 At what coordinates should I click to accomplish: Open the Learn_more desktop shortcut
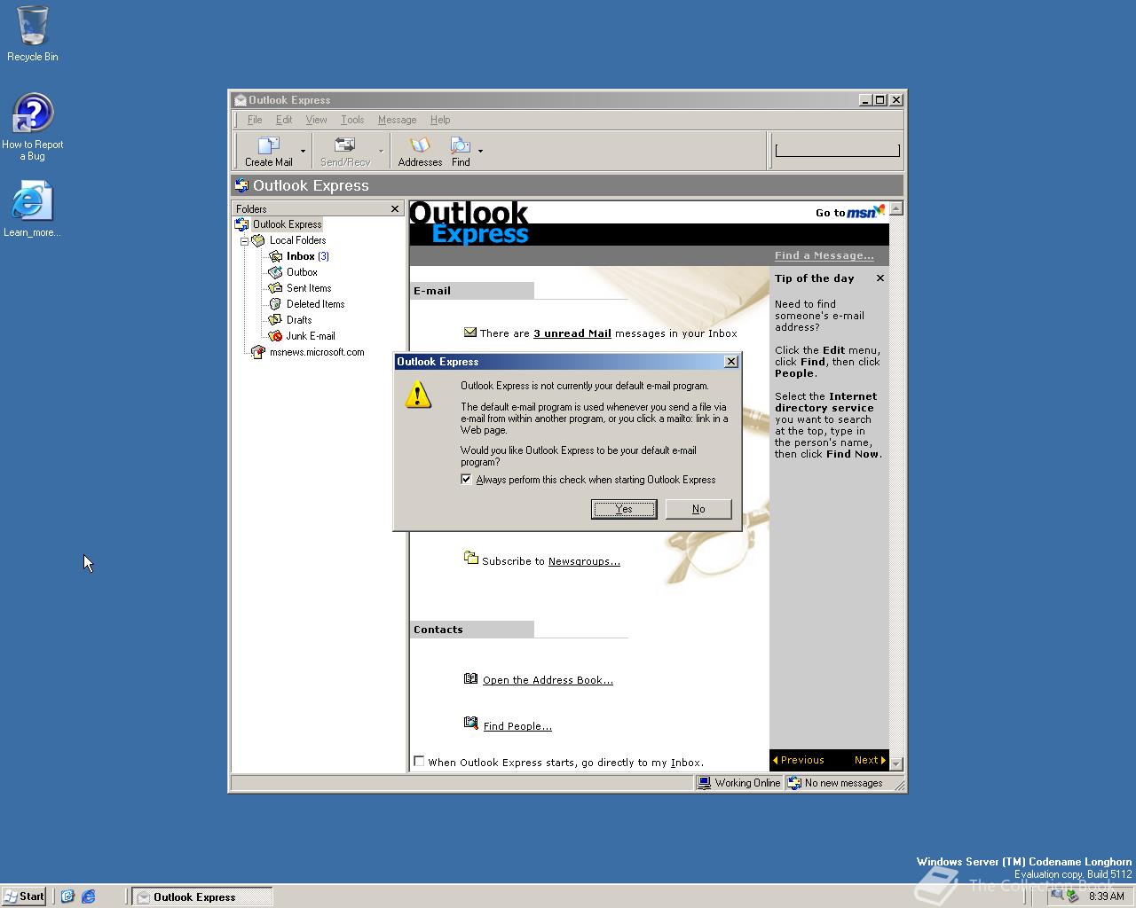click(x=33, y=209)
